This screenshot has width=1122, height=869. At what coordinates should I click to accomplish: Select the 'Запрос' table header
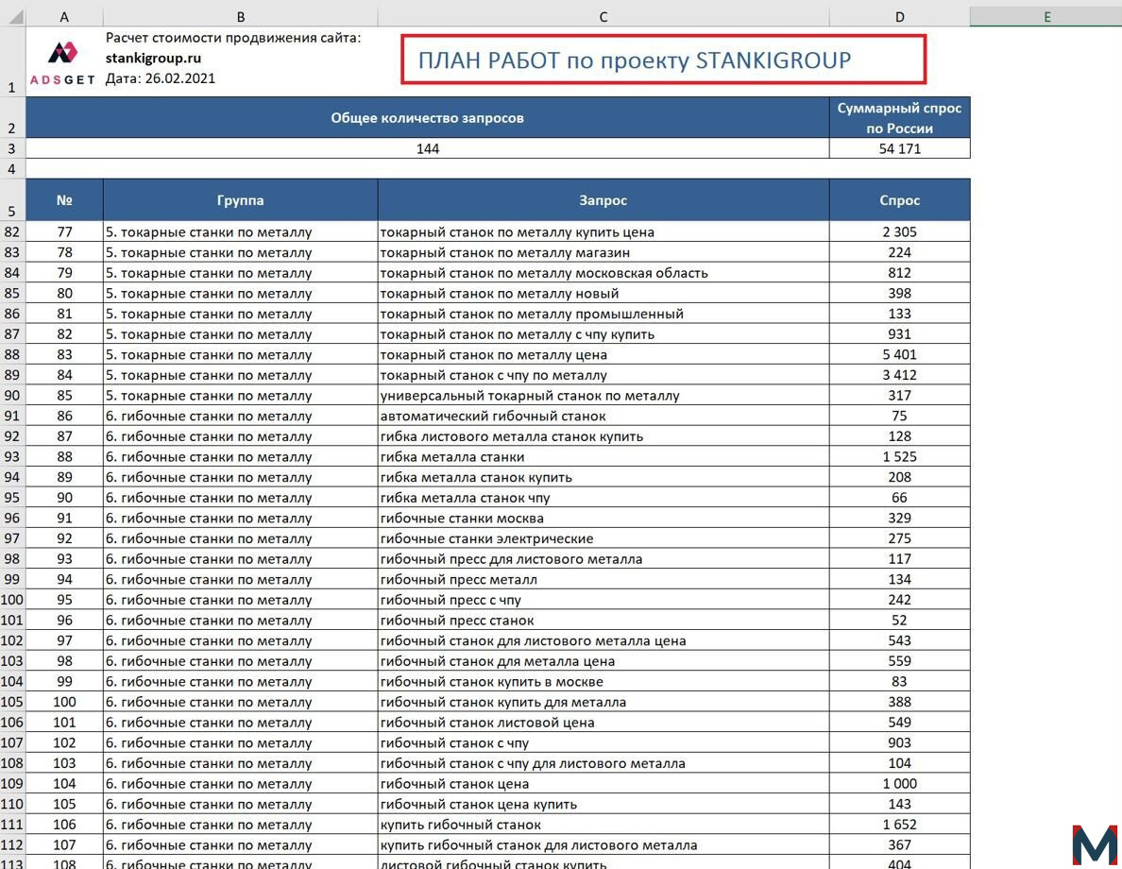coord(603,199)
